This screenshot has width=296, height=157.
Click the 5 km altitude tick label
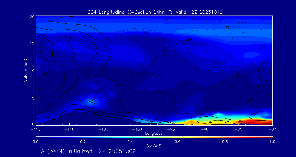tap(33, 98)
